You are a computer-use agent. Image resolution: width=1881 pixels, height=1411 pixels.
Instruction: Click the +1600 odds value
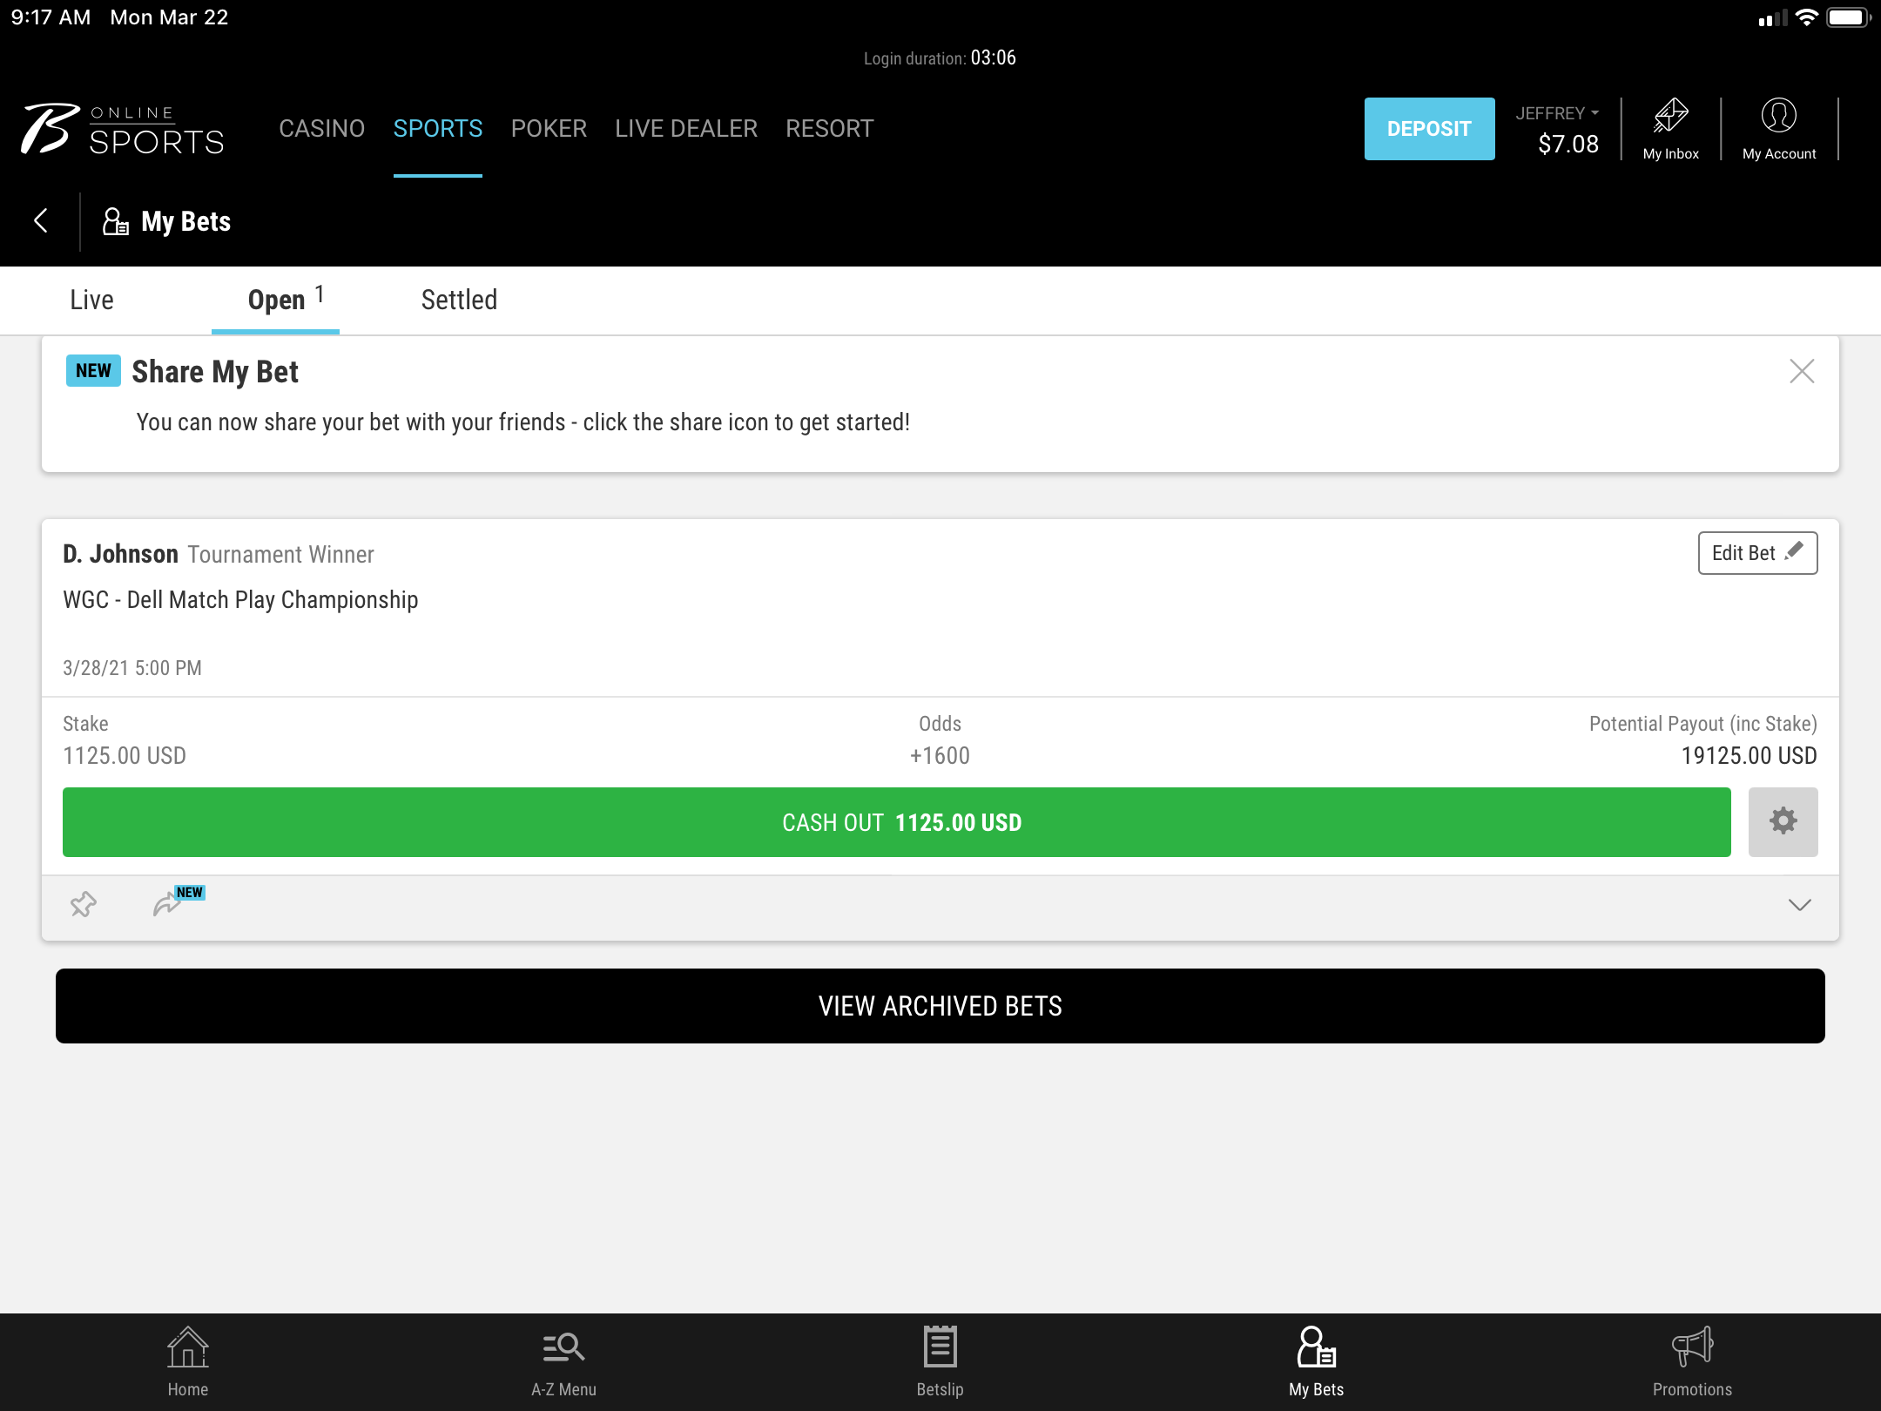pyautogui.click(x=940, y=756)
